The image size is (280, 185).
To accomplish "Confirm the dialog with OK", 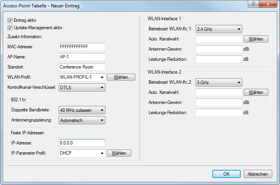I will 226,174.
